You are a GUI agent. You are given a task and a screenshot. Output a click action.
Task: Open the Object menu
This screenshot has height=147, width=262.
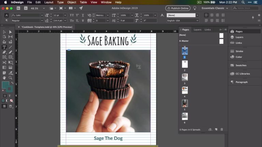click(x=72, y=2)
